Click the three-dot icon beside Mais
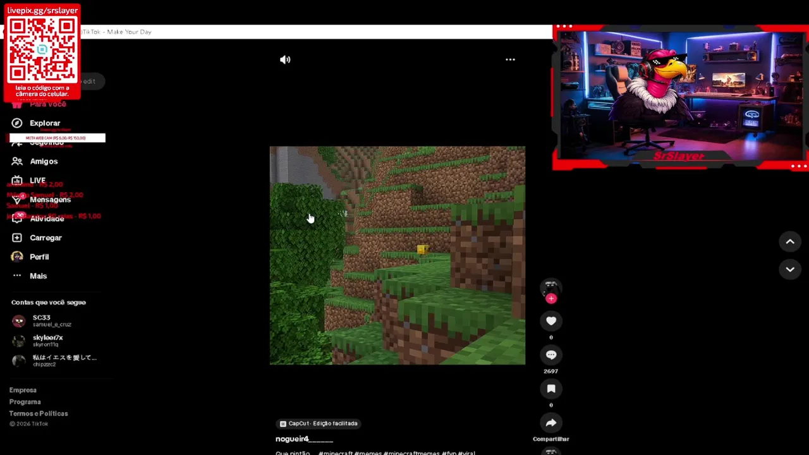The image size is (809, 455). click(x=17, y=276)
